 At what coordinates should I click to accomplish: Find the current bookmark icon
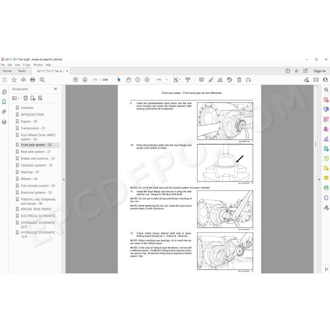pyautogui.click(x=40, y=98)
